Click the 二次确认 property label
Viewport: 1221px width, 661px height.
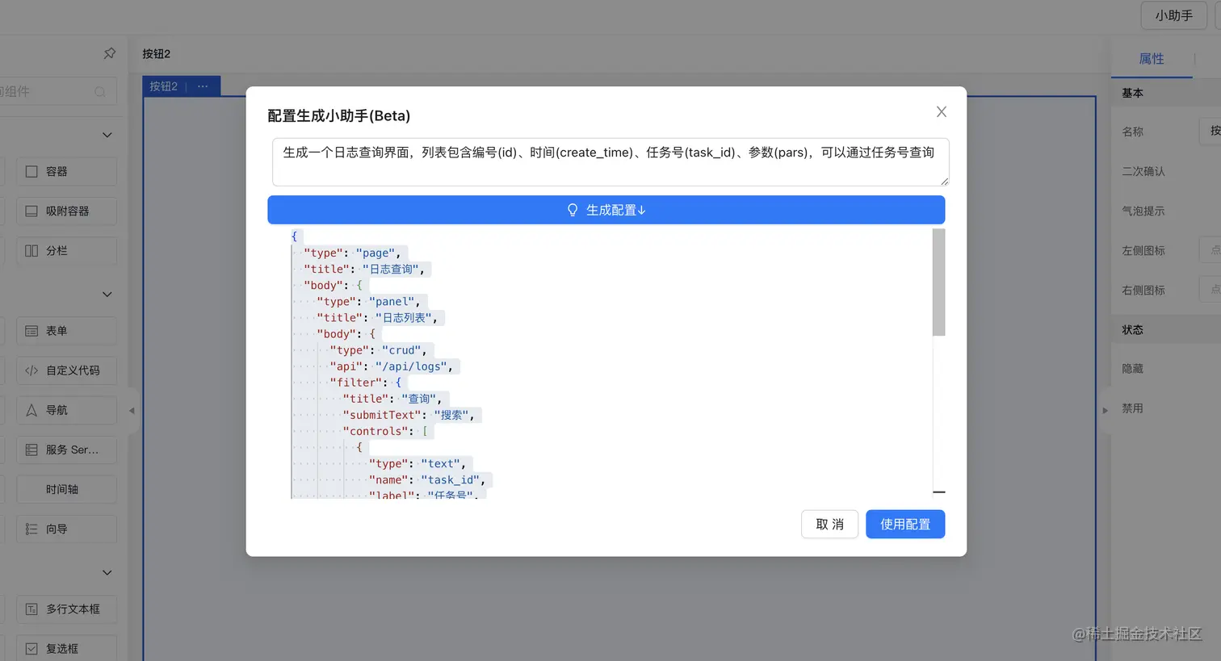pos(1143,171)
